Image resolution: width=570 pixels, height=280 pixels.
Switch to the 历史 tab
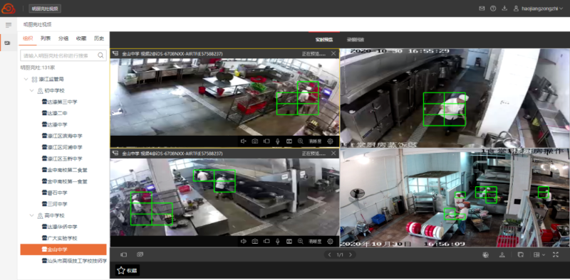pos(99,38)
